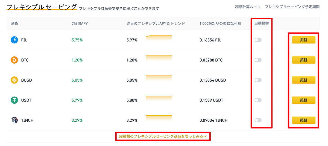
Task: Enable auto transfer for BTC
Action: coord(258,60)
